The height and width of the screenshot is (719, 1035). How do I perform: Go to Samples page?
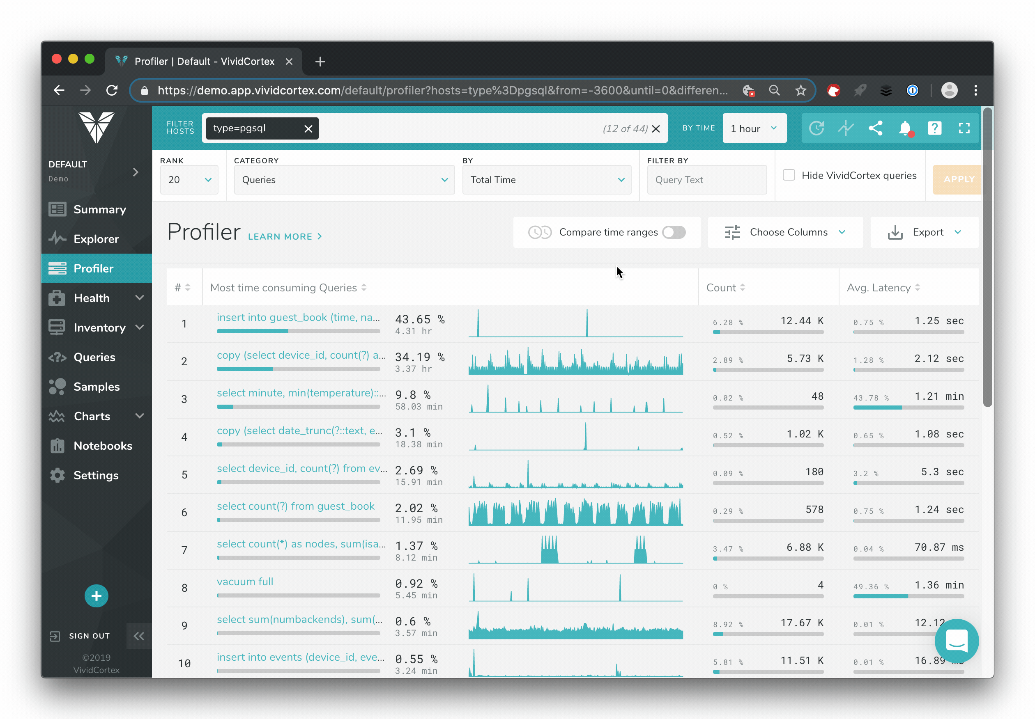(96, 387)
